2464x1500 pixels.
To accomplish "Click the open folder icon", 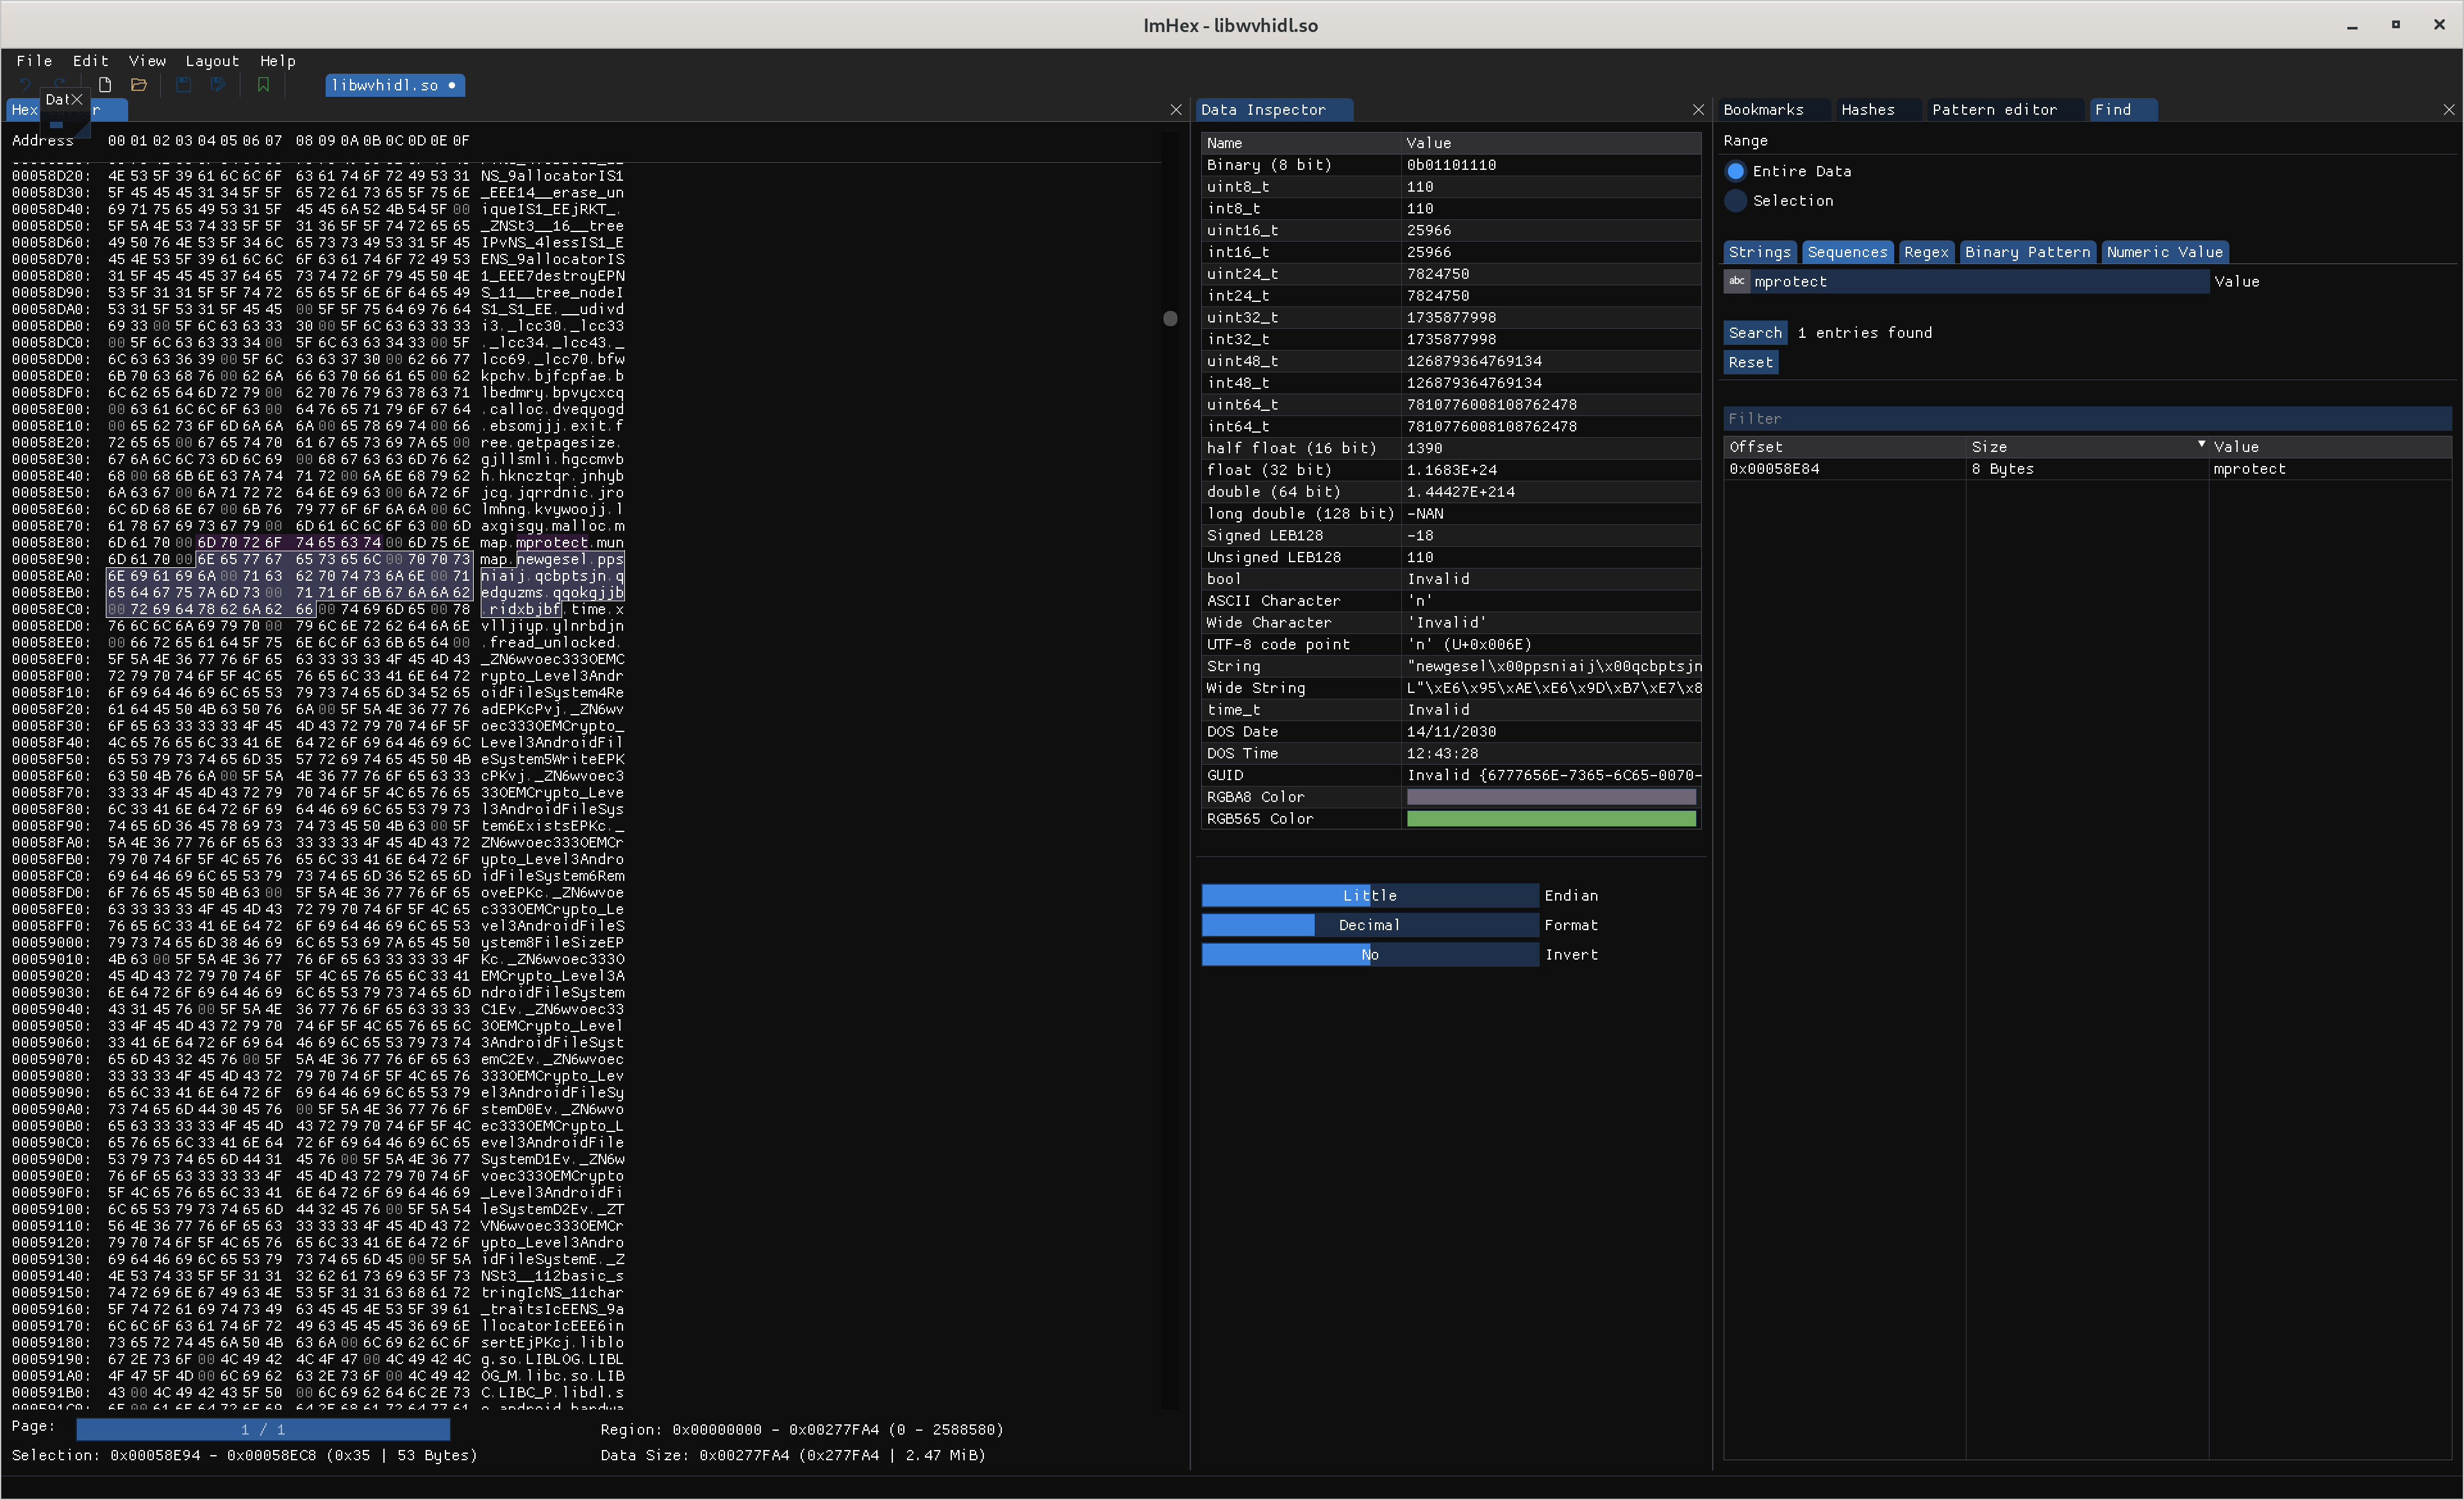I will [x=139, y=85].
